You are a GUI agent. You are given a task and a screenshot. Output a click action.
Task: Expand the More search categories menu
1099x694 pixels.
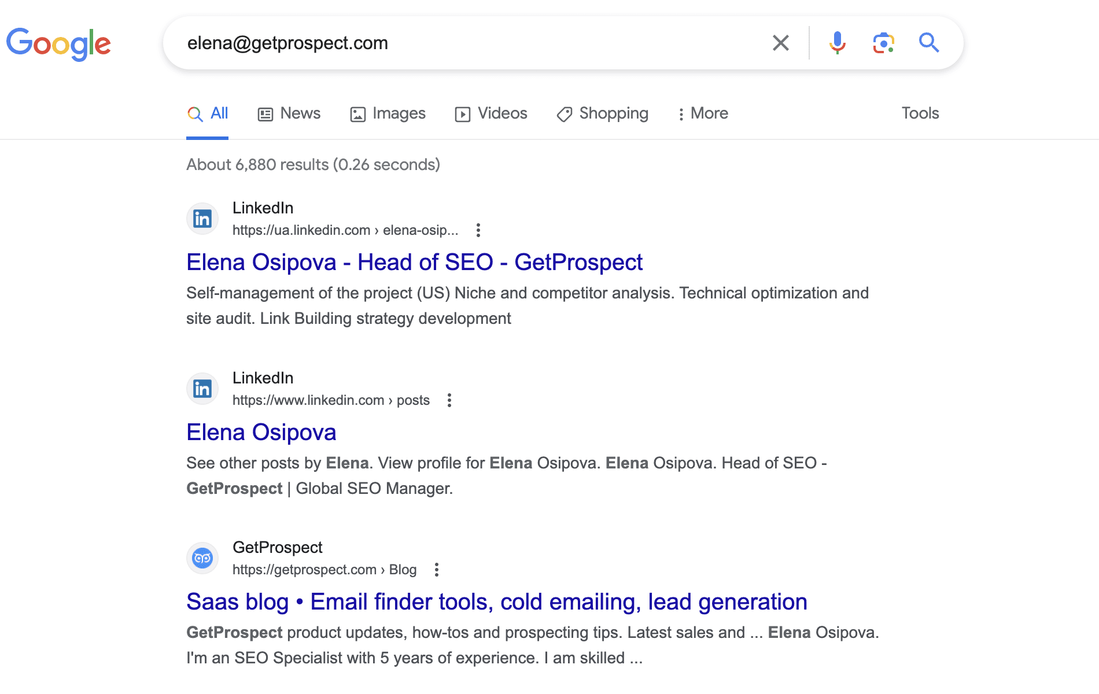pyautogui.click(x=703, y=113)
